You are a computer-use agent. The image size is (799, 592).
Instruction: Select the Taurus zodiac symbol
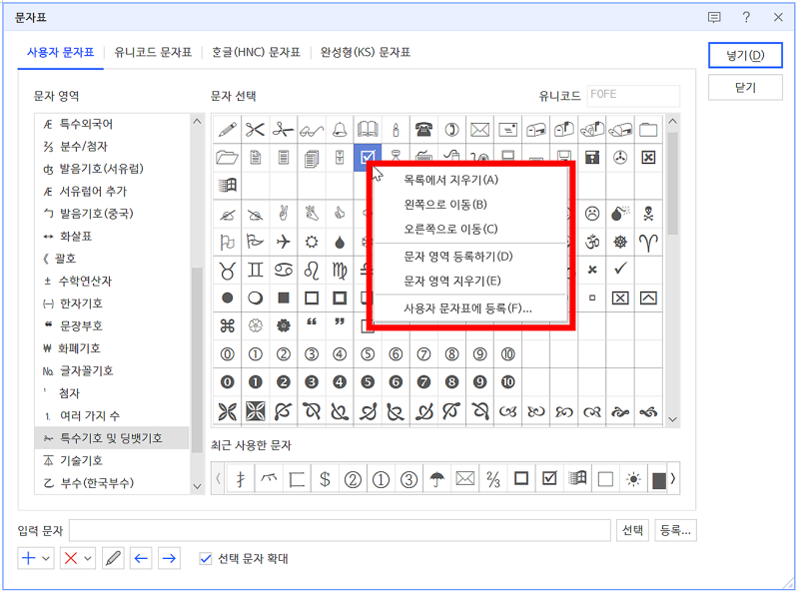pos(228,270)
